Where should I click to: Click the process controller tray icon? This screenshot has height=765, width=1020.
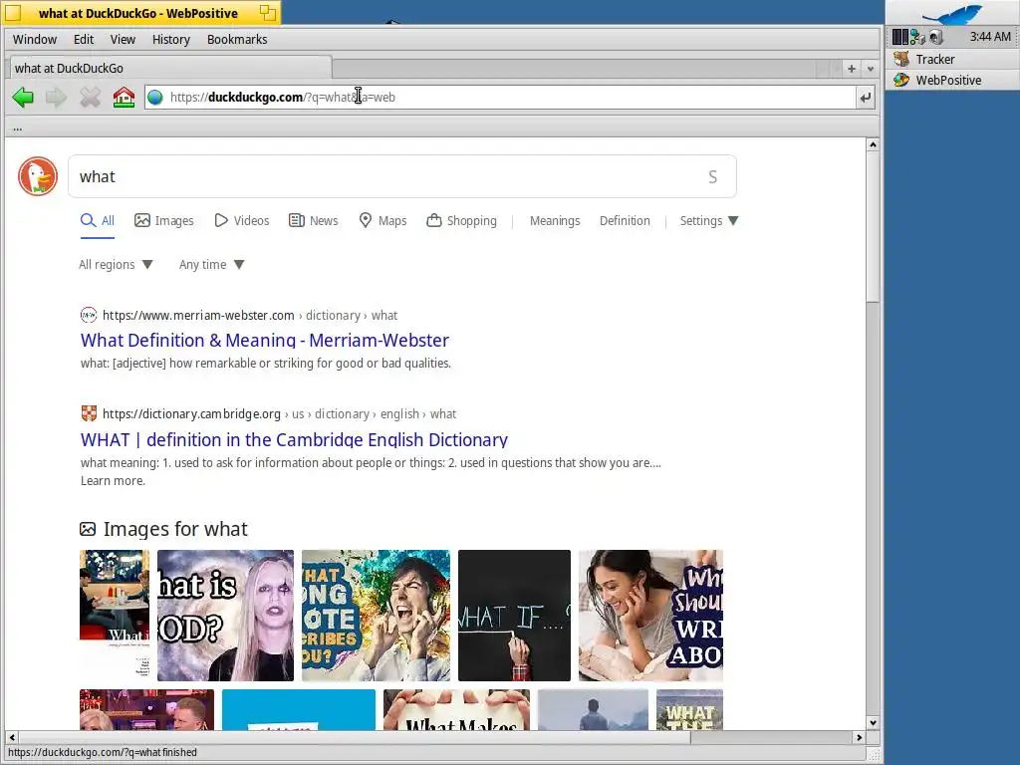pos(900,37)
